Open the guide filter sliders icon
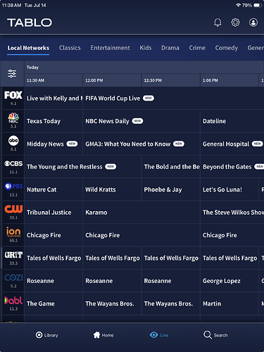264x352 pixels. (12, 73)
